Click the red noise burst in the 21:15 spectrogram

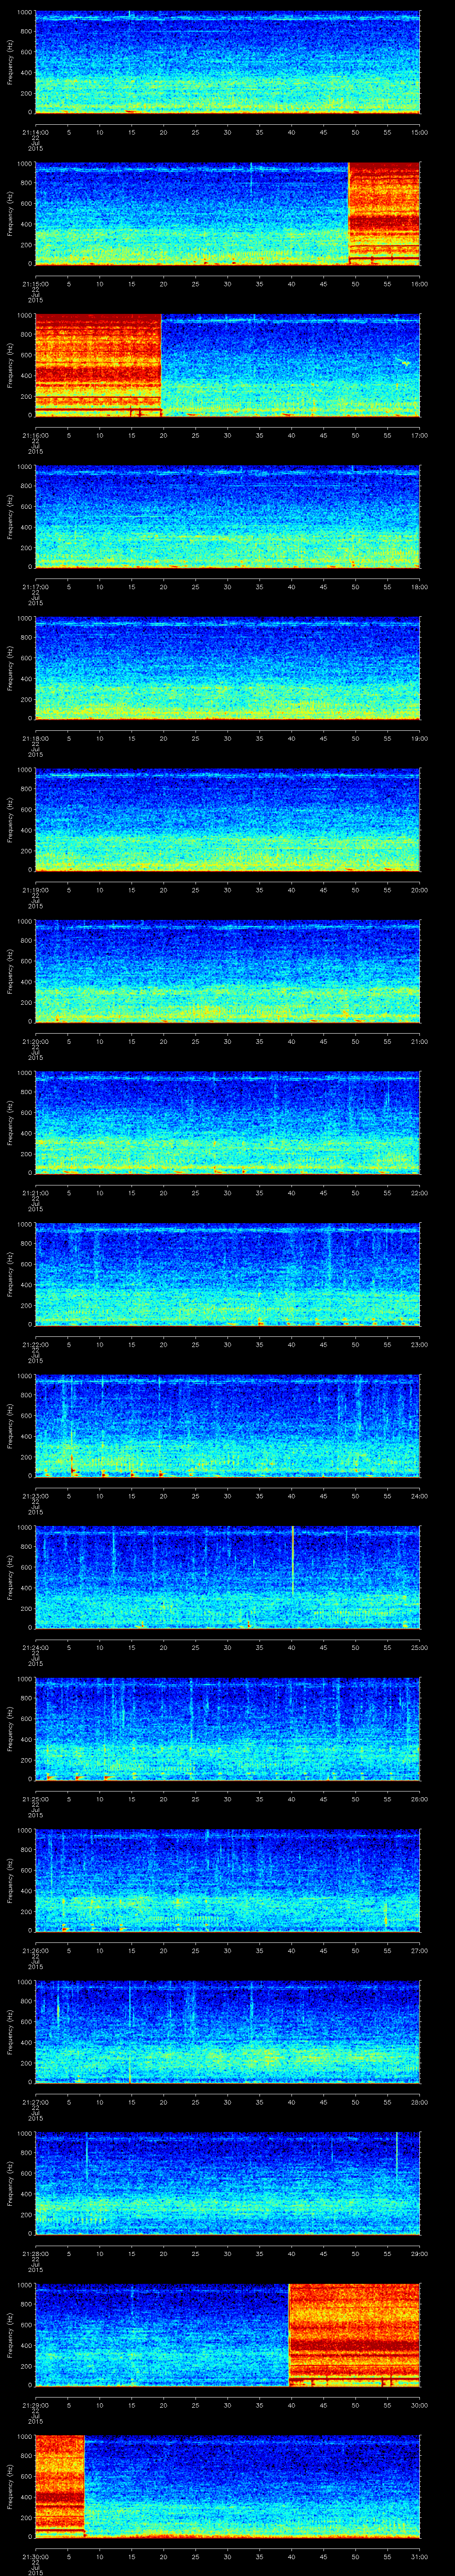coord(383,214)
